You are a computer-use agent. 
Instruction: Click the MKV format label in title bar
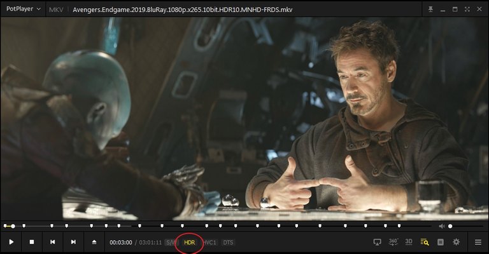(56, 10)
